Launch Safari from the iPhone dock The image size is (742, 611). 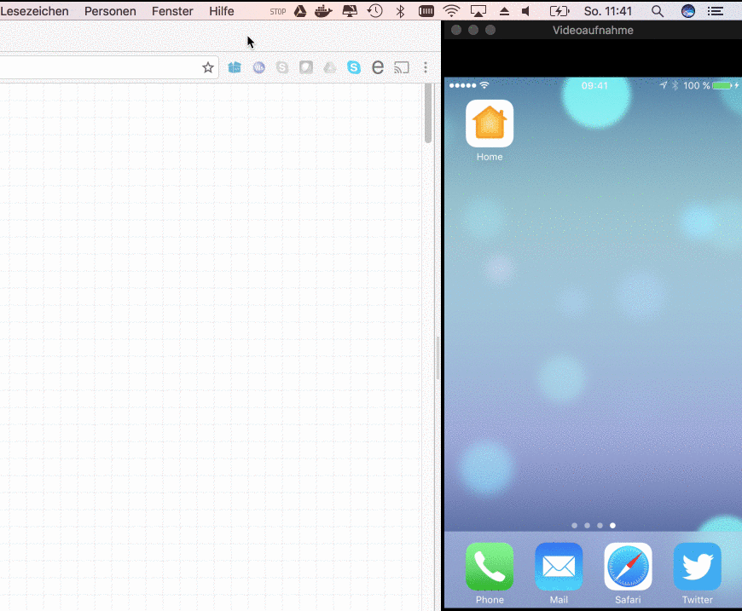628,567
